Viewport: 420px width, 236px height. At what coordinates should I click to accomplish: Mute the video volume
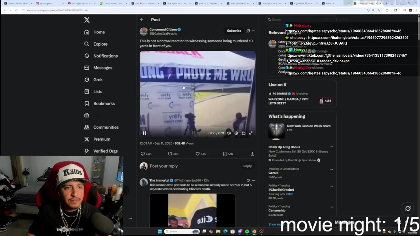click(x=229, y=133)
